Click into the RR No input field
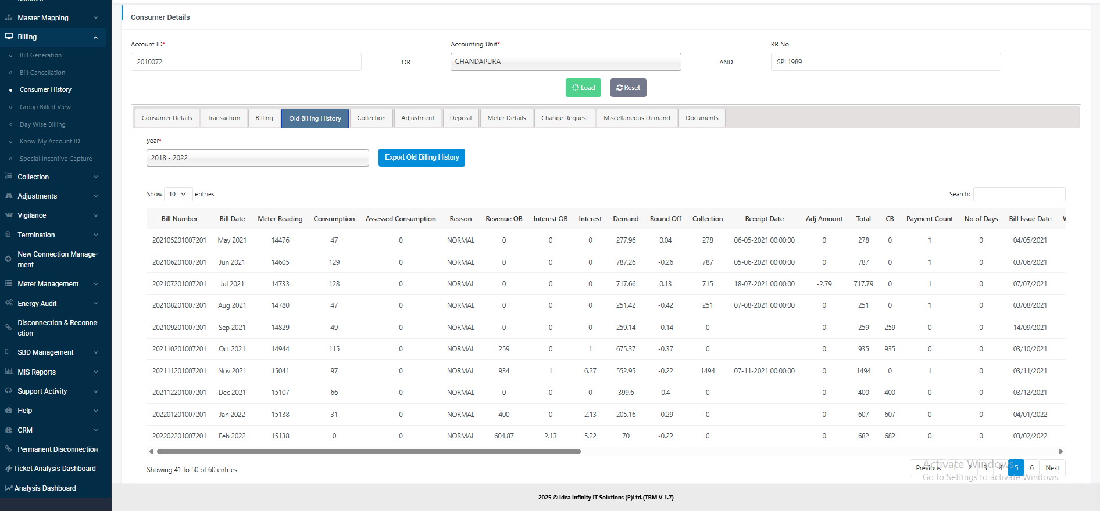 tap(885, 62)
